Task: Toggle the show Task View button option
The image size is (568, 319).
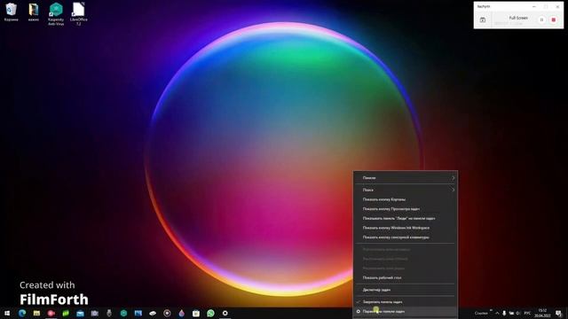Action: [405, 209]
